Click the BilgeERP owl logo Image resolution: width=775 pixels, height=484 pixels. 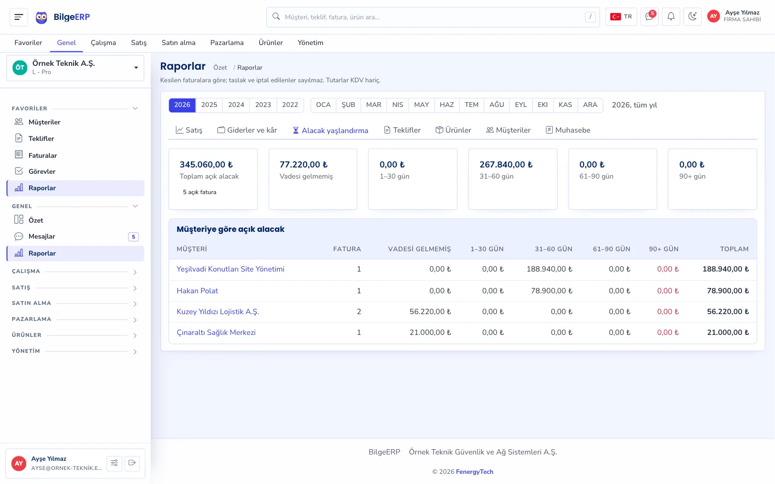(42, 17)
